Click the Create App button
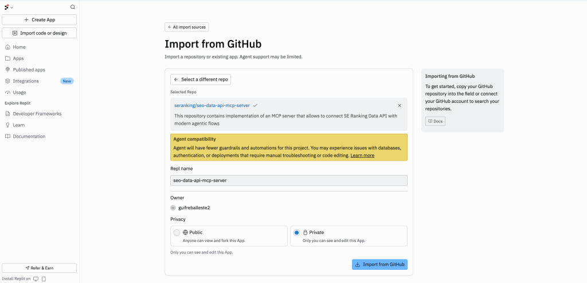Image resolution: width=587 pixels, height=283 pixels. coord(40,19)
